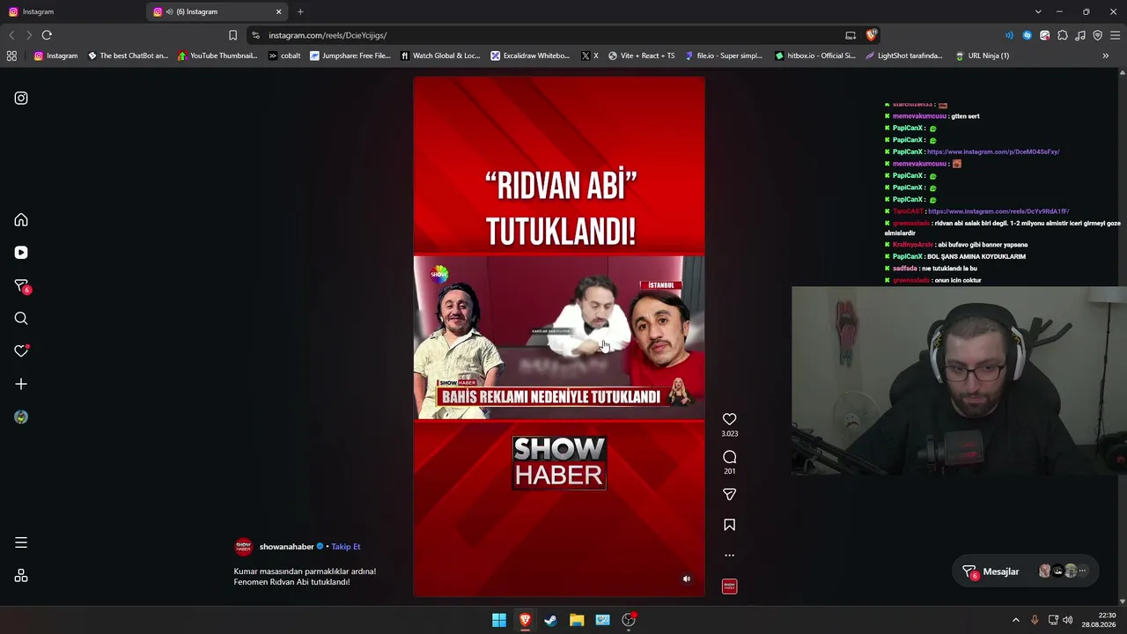This screenshot has width=1127, height=634.
Task: Open Instagram search from sidebar
Action: [x=21, y=319]
